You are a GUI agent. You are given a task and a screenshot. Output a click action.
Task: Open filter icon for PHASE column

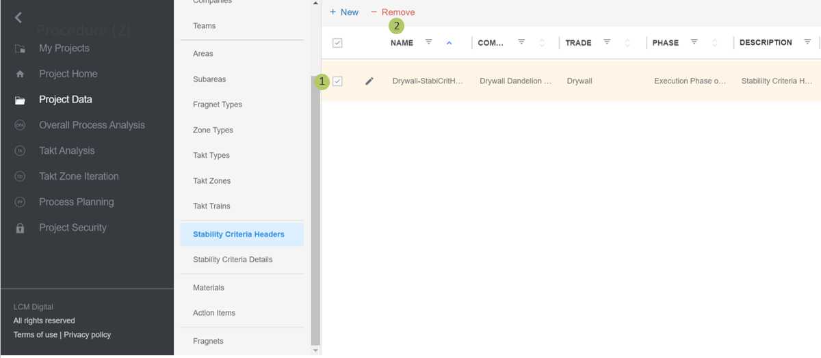(x=694, y=42)
